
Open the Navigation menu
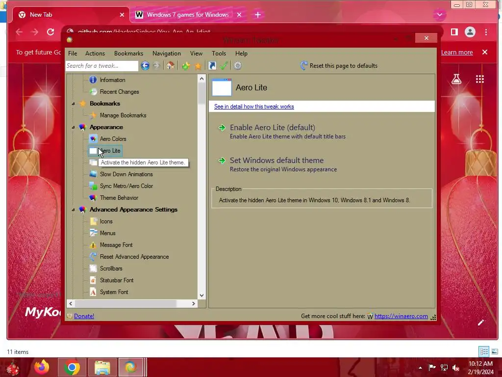pyautogui.click(x=167, y=54)
